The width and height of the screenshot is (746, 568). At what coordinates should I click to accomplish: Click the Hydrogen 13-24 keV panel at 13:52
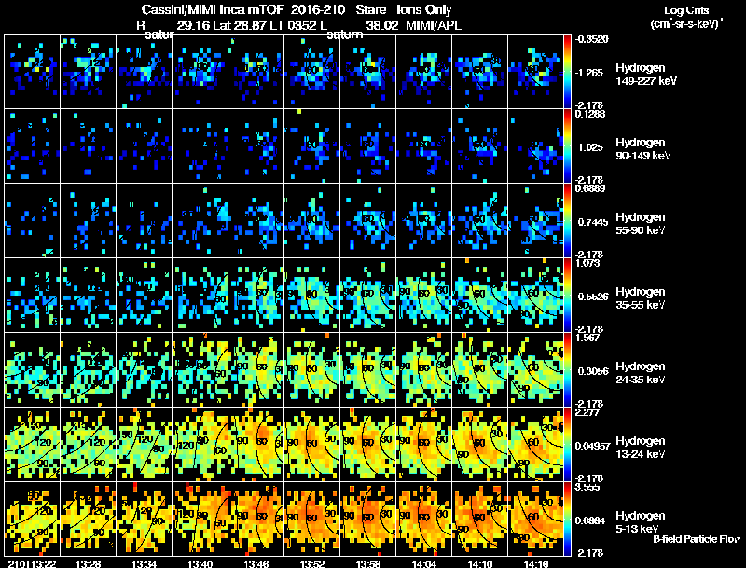coord(311,444)
